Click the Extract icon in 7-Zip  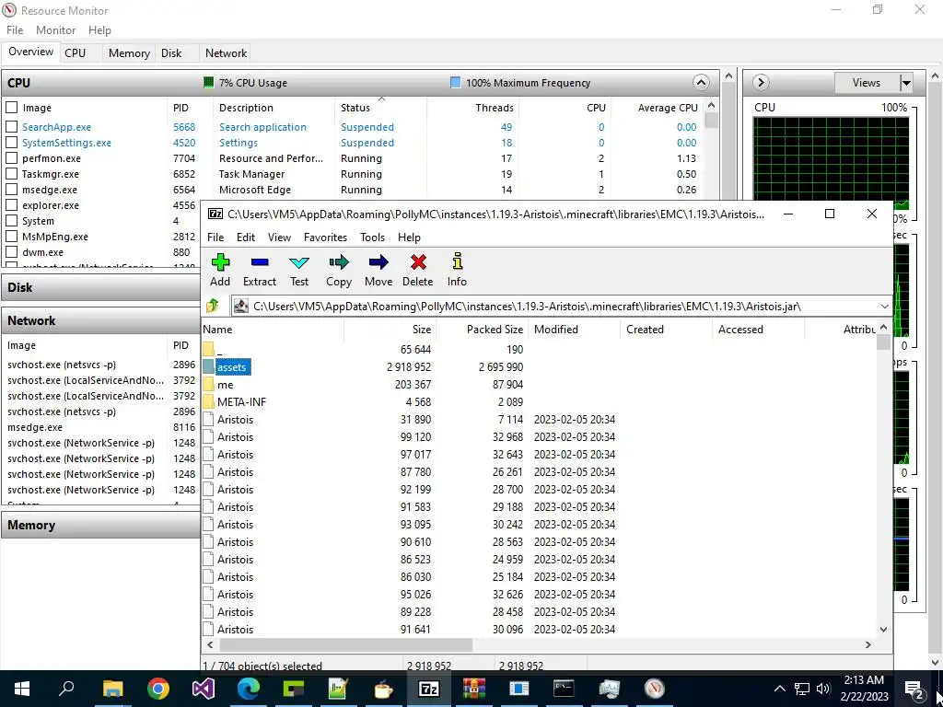click(259, 270)
